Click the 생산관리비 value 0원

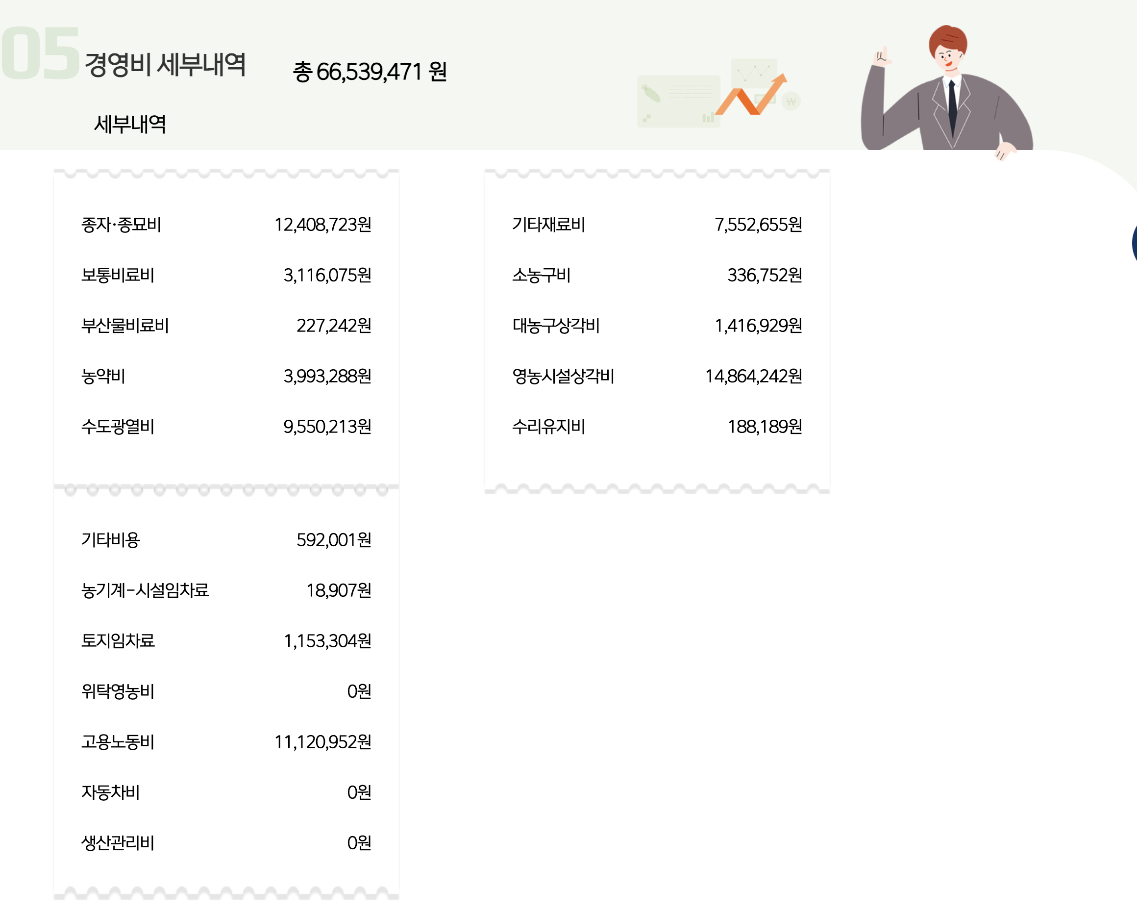point(359,843)
